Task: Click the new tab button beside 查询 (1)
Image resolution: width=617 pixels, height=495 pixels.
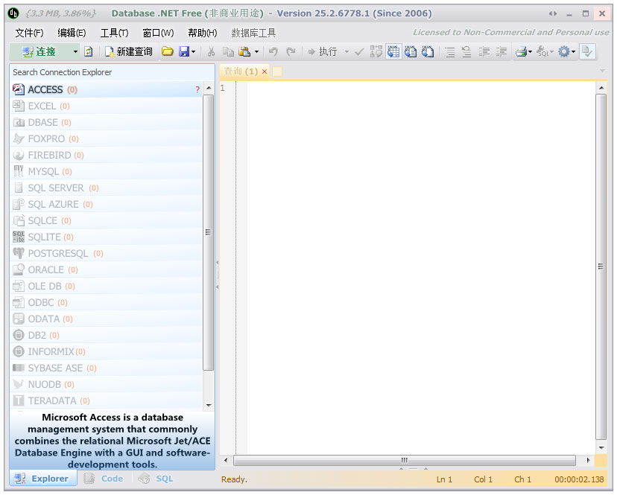Action: click(x=277, y=71)
